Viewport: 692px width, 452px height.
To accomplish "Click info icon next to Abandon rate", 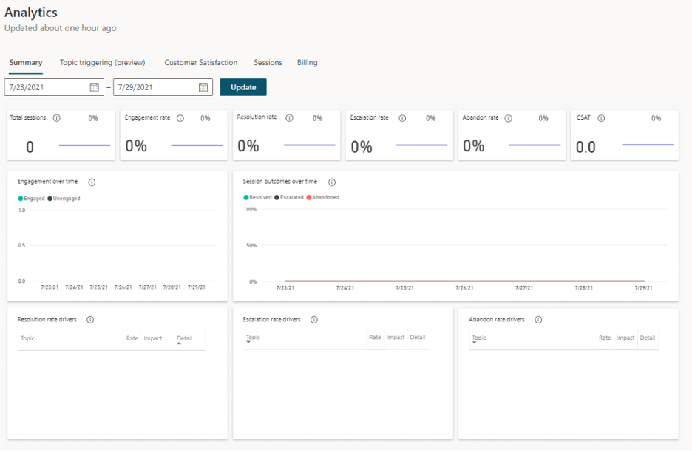I will point(509,118).
